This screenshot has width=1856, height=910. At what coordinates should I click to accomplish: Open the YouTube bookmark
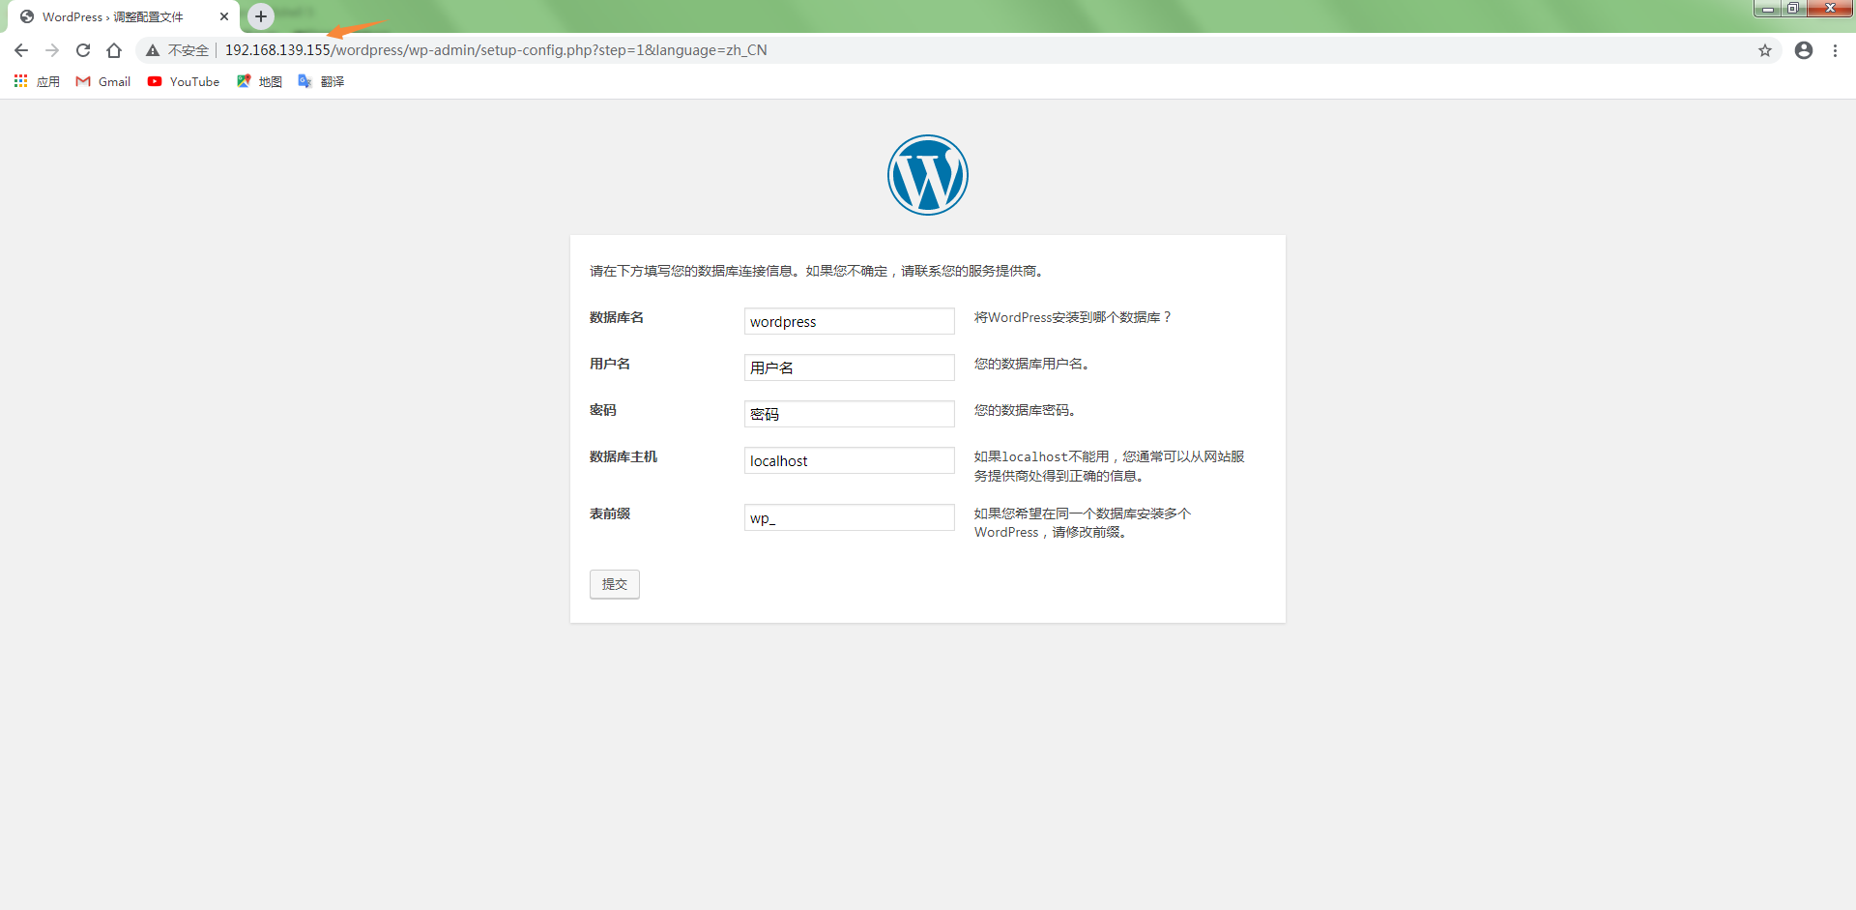(x=183, y=81)
